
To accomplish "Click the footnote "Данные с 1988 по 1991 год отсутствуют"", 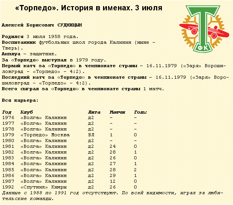I will 60,193.
